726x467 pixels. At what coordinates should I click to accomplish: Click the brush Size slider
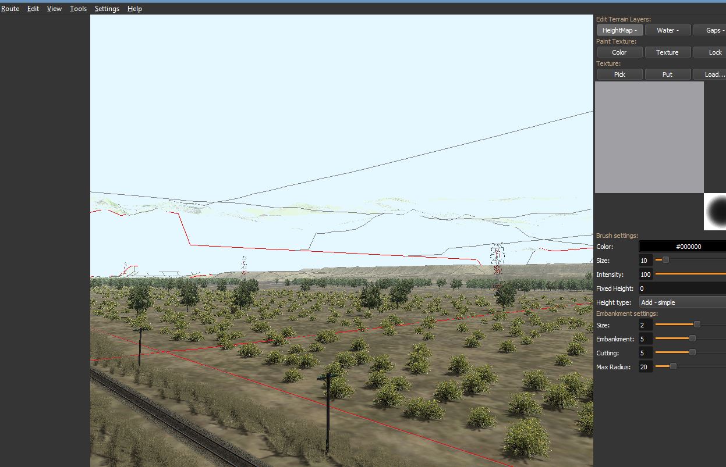690,261
